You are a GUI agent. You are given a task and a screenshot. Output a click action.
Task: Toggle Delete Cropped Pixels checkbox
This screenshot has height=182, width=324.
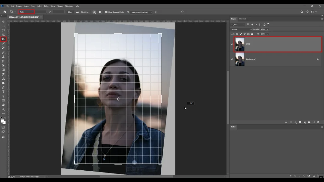tap(106, 12)
